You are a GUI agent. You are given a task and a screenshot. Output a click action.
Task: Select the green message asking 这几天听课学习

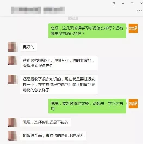87,31
